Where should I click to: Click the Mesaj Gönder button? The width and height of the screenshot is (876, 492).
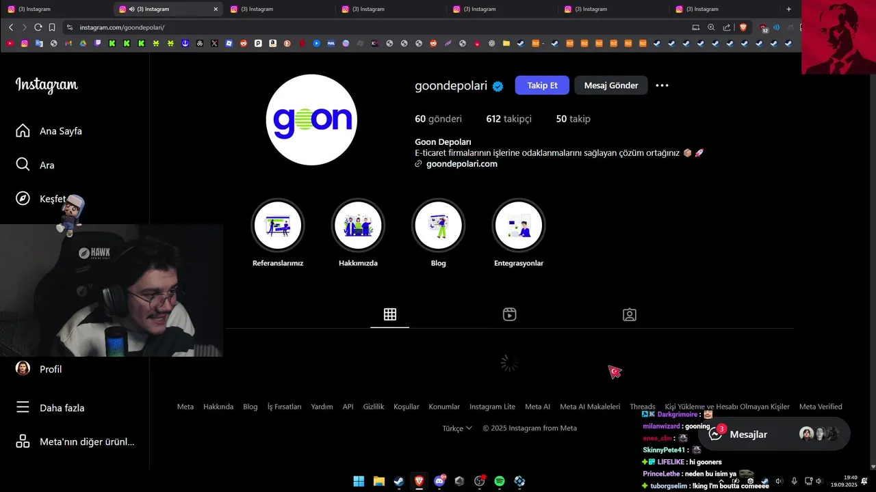tap(611, 85)
